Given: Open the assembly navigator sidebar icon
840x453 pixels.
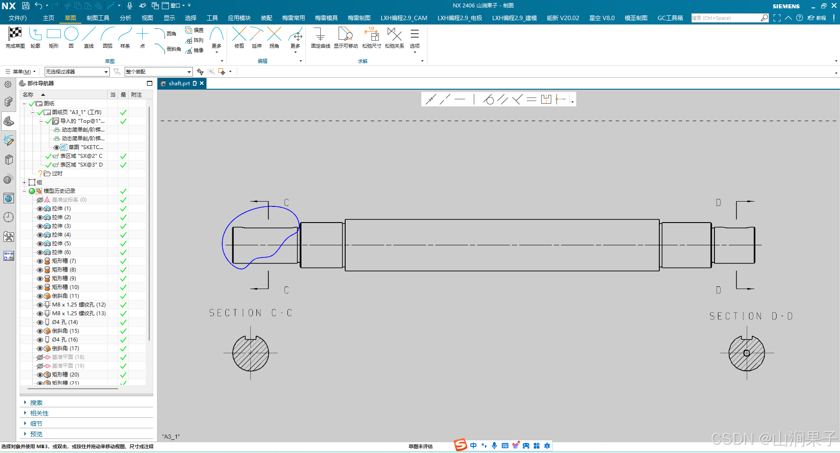Looking at the screenshot, I should 8,102.
